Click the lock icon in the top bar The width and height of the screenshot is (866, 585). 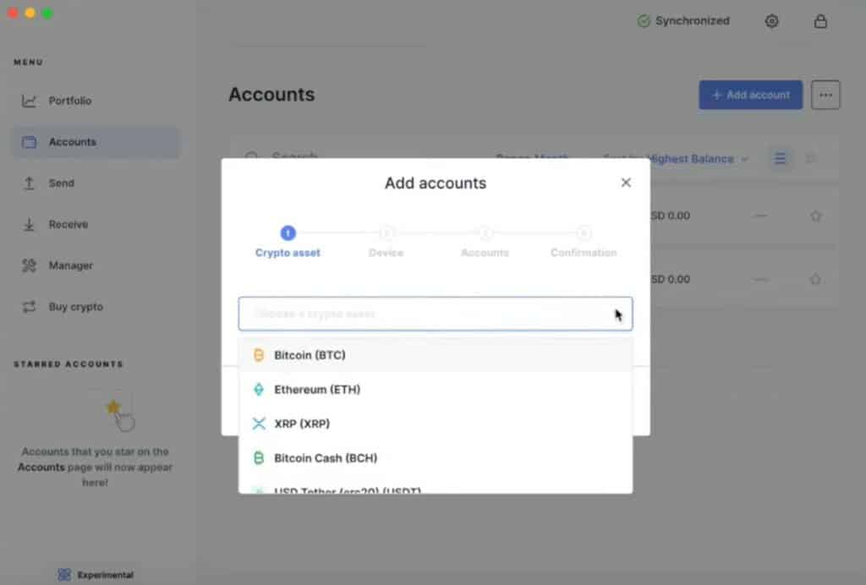pos(820,21)
